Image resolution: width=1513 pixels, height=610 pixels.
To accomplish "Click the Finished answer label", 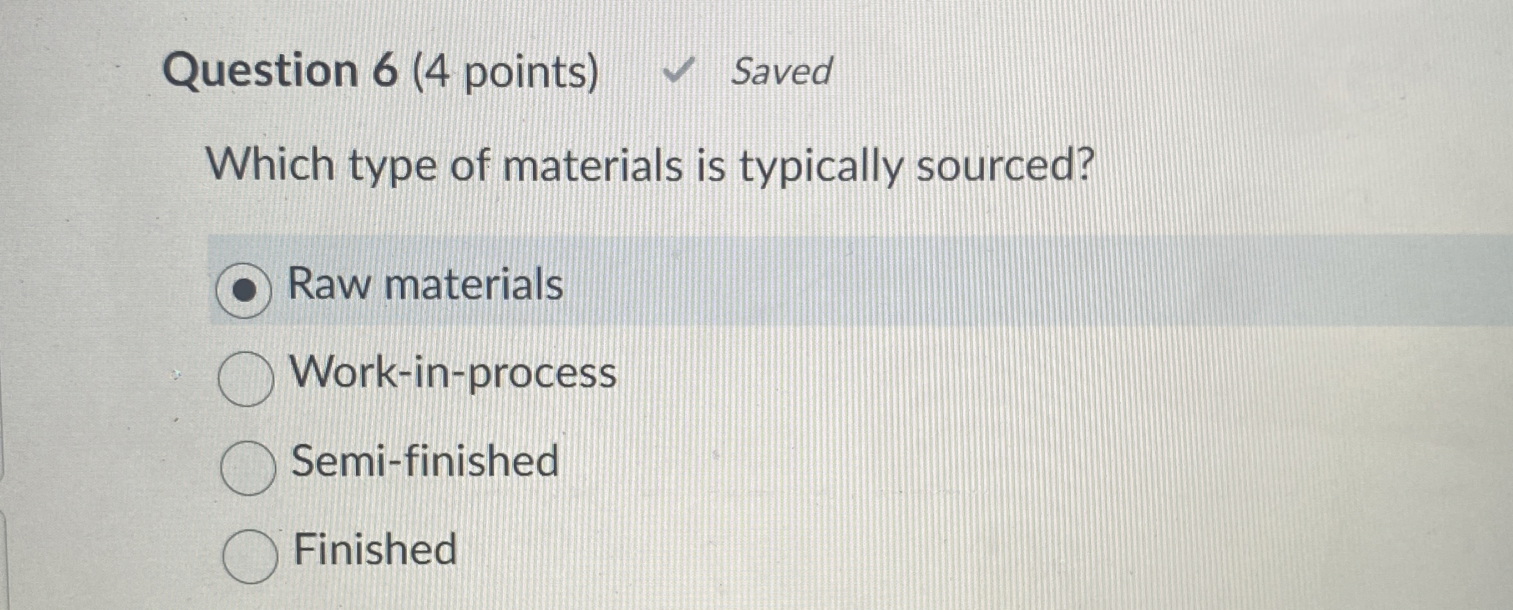I will coord(374,551).
